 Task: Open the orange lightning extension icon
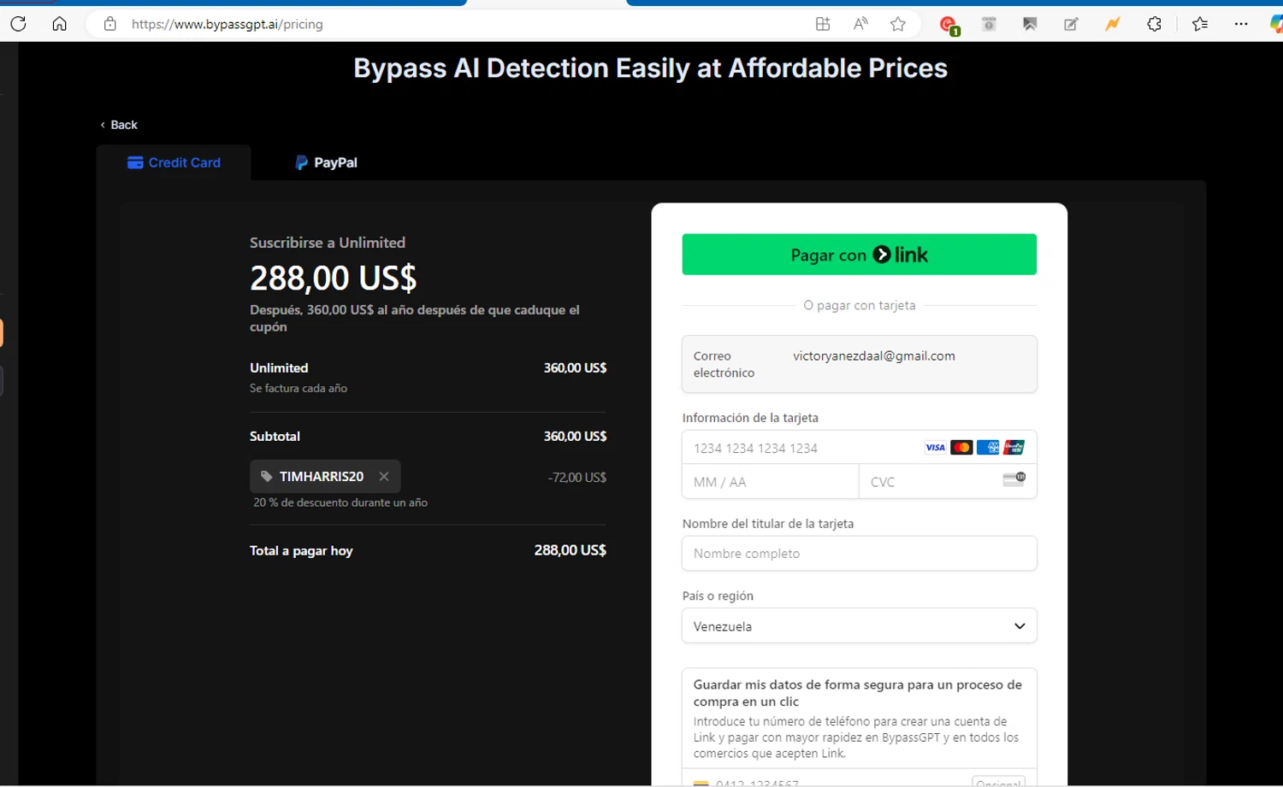click(1113, 24)
